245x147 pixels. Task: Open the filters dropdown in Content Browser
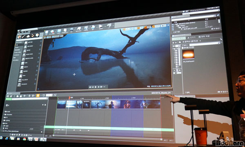[x=185, y=45]
